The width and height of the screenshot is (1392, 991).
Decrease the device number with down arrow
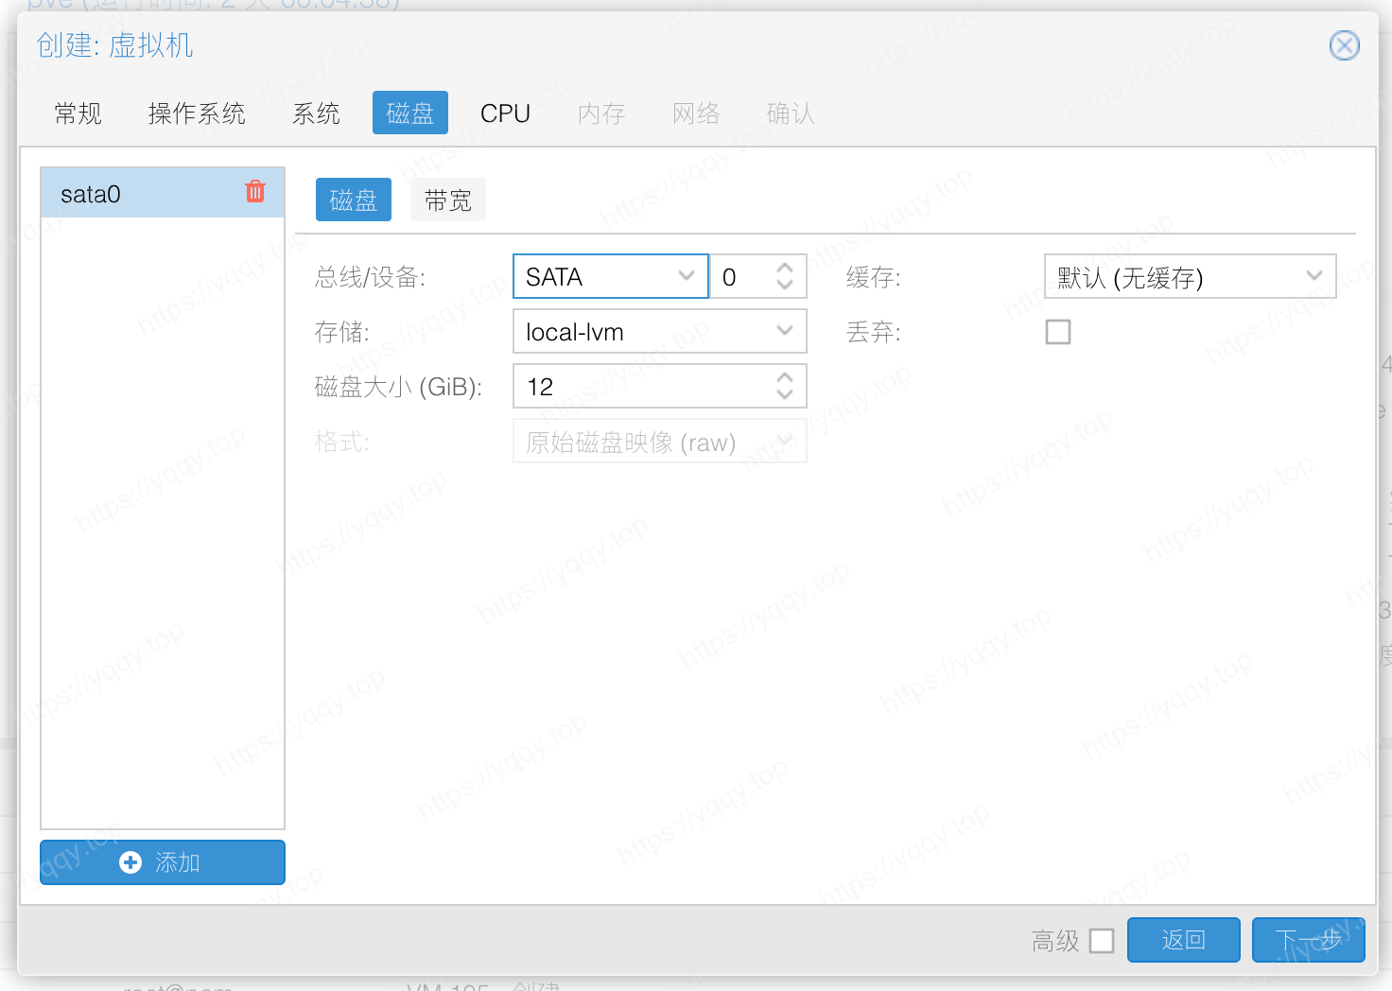(785, 285)
